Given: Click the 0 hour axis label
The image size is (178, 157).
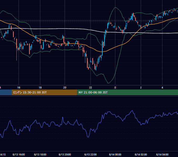Looking at the screenshot, I should (115, 88).
